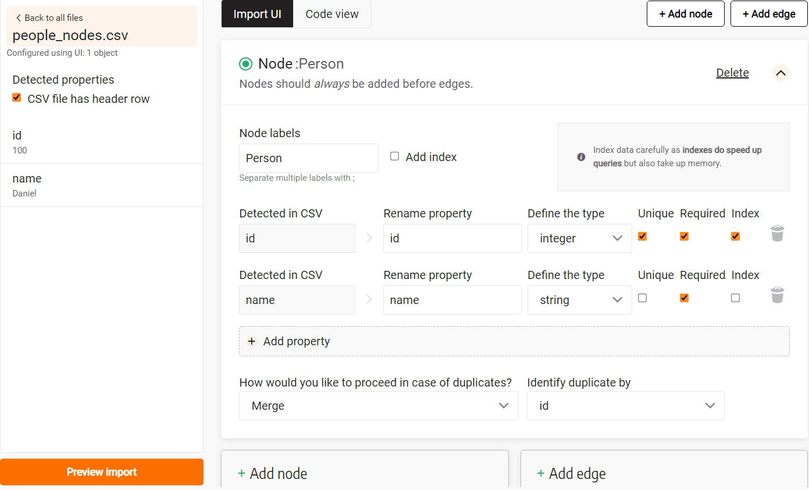This screenshot has width=809, height=490.
Task: Expand the Merge duplicates dropdown
Action: click(378, 406)
